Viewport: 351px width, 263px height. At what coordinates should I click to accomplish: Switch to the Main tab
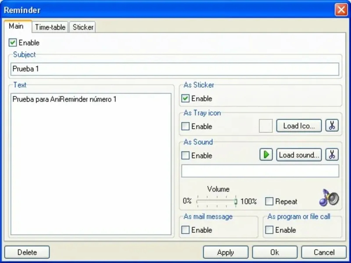click(18, 26)
